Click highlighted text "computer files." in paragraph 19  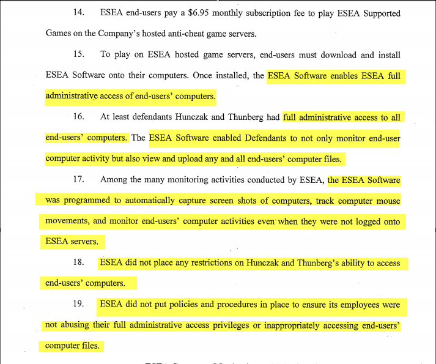72,346
